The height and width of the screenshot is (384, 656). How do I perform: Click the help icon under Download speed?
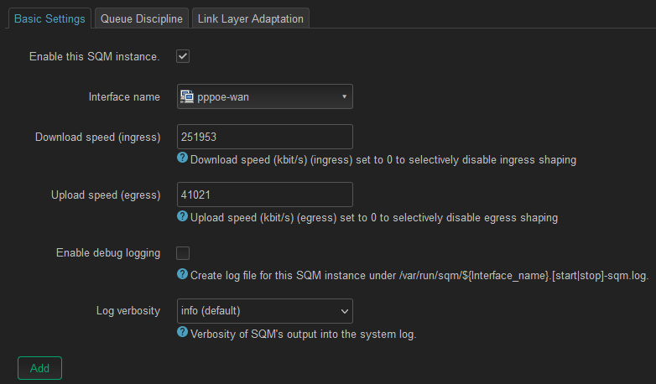pos(182,158)
